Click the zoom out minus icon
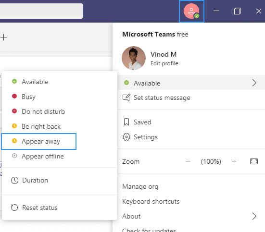Image resolution: width=265 pixels, height=232 pixels. (x=188, y=161)
